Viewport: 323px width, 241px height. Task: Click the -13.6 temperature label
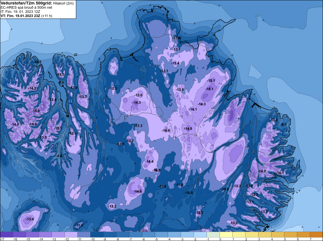[x=30, y=219]
